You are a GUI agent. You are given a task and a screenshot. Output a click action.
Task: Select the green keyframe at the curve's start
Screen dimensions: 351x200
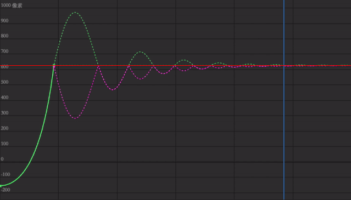point(1,186)
